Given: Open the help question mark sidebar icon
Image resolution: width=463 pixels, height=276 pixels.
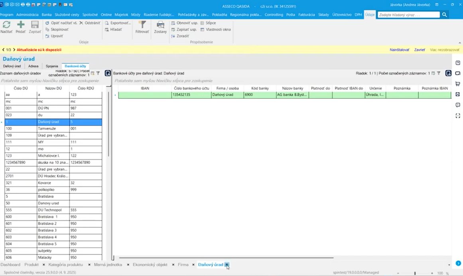Looking at the screenshot, I should point(458,63).
